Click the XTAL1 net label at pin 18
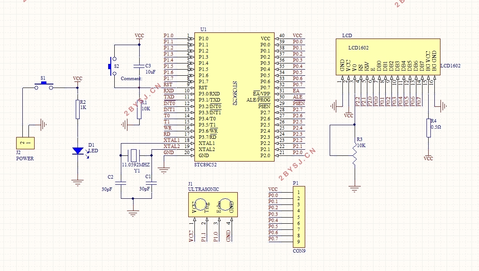This screenshot has height=271, width=479. [x=171, y=140]
